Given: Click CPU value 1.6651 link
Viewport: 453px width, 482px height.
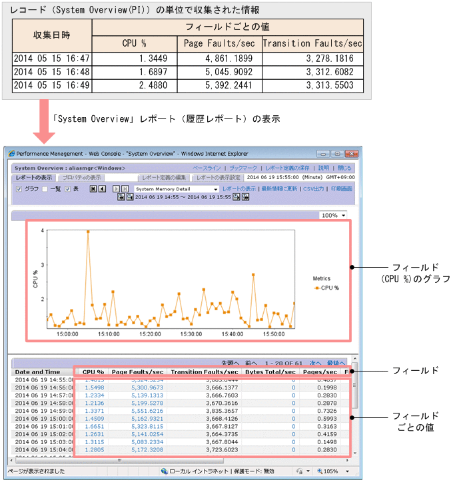Looking at the screenshot, I should click(95, 426).
